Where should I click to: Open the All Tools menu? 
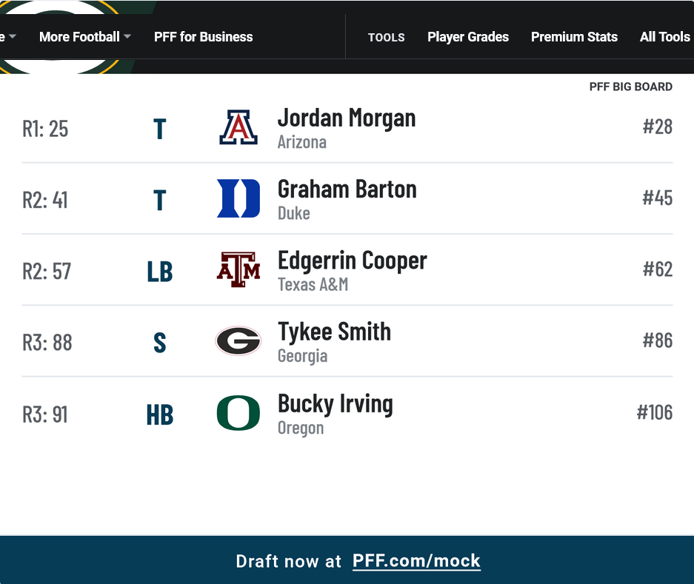coord(664,37)
